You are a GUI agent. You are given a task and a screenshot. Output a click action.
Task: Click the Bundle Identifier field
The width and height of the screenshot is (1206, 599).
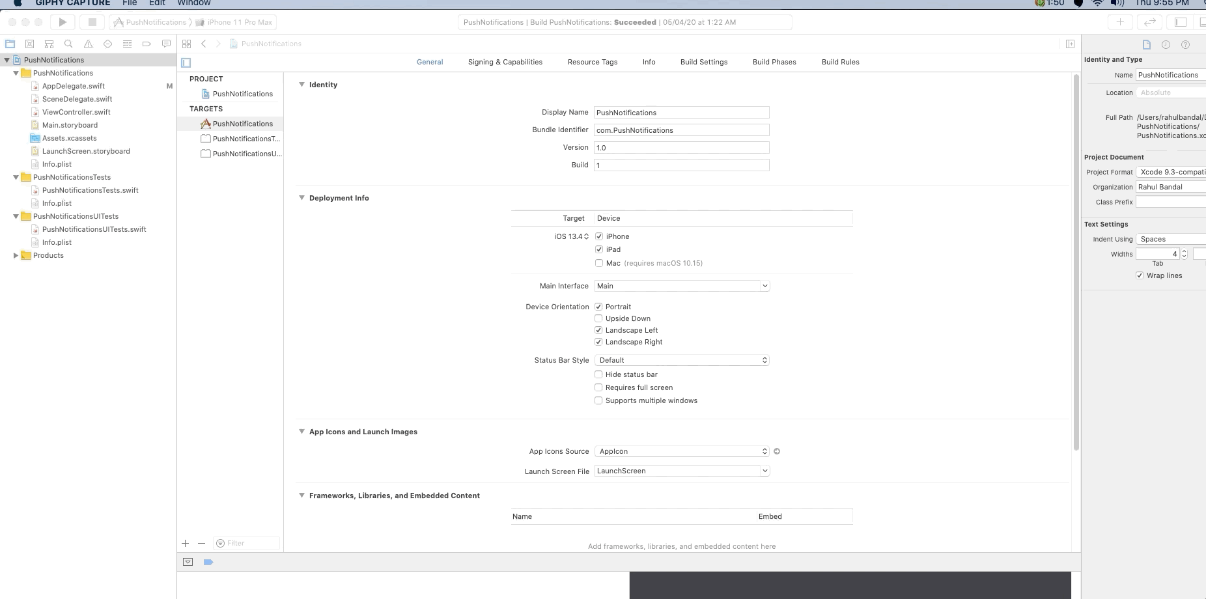pyautogui.click(x=682, y=130)
